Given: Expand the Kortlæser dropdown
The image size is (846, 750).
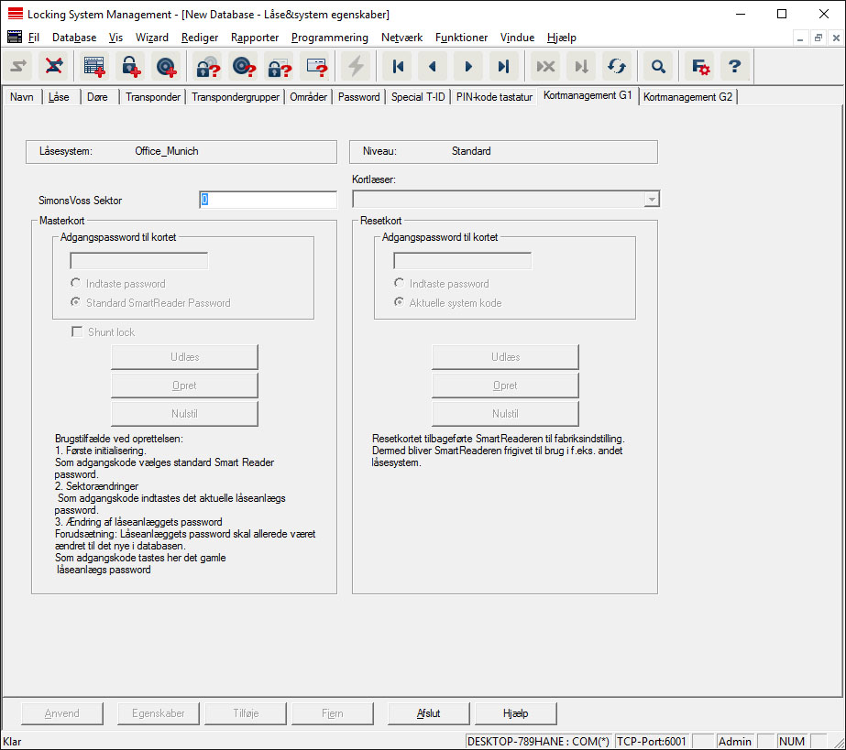Looking at the screenshot, I should [650, 199].
